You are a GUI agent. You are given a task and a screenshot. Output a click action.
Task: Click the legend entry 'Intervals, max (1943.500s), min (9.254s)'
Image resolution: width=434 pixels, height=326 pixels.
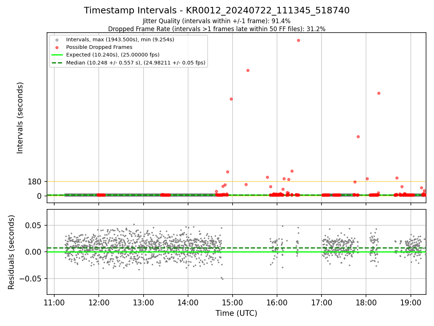click(120, 39)
